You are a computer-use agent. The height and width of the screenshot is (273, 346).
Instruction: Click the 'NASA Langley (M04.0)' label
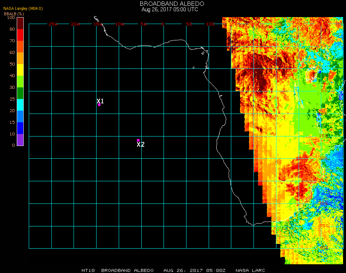click(23, 9)
